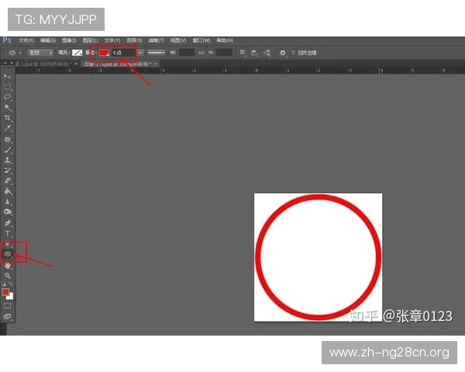Click the link width and height icon
This screenshot has height=372, width=465.
pos(201,53)
